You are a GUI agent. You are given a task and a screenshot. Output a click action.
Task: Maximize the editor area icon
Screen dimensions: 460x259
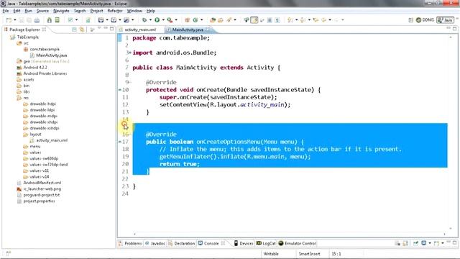point(455,29)
